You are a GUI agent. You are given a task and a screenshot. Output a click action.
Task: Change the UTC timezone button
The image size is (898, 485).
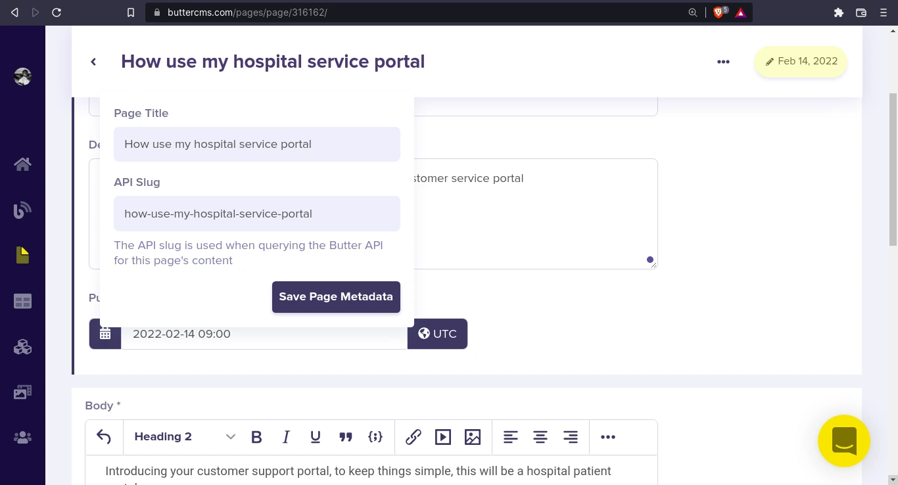[x=437, y=334]
